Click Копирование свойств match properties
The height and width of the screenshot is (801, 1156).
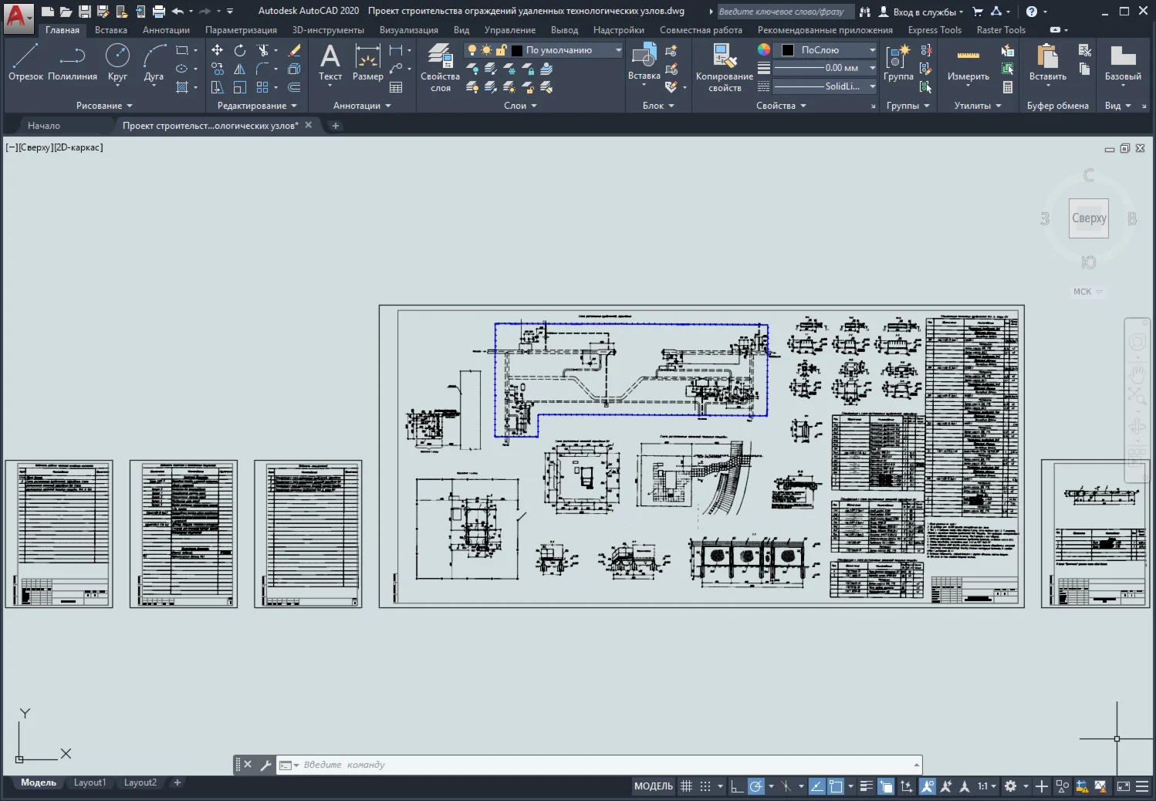click(x=725, y=68)
